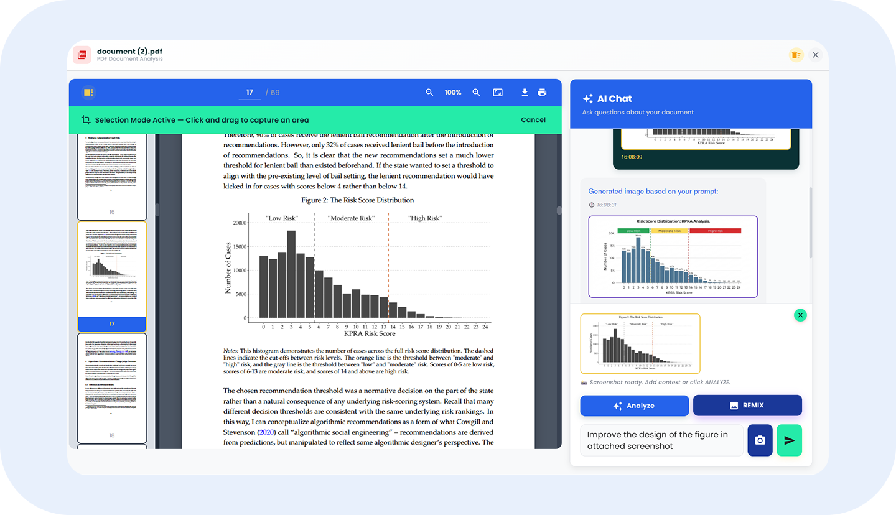Click the fit-to-page view icon
The width and height of the screenshot is (896, 515).
498,92
